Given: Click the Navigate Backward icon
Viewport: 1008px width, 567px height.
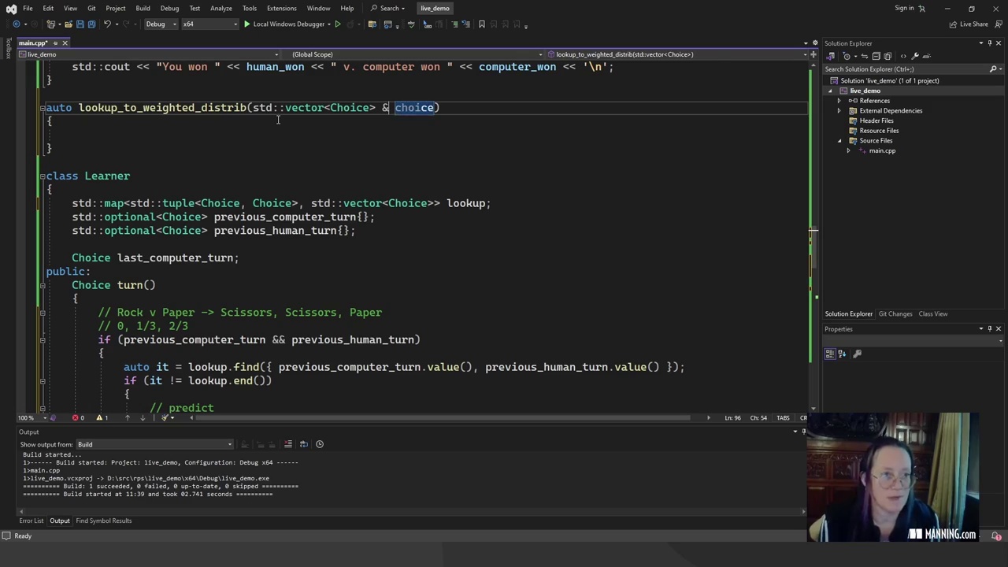Looking at the screenshot, I should 17,24.
